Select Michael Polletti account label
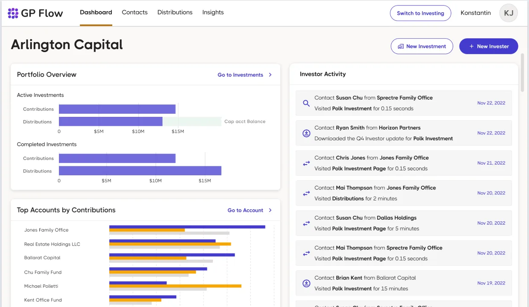 click(x=41, y=286)
